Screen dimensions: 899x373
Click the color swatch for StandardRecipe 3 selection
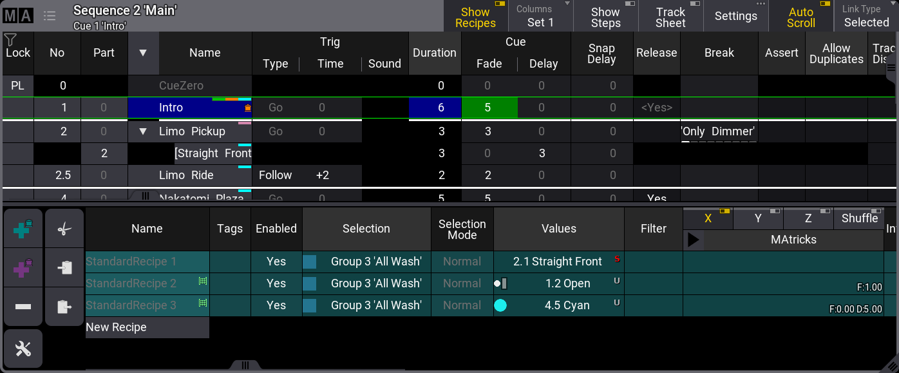click(310, 305)
